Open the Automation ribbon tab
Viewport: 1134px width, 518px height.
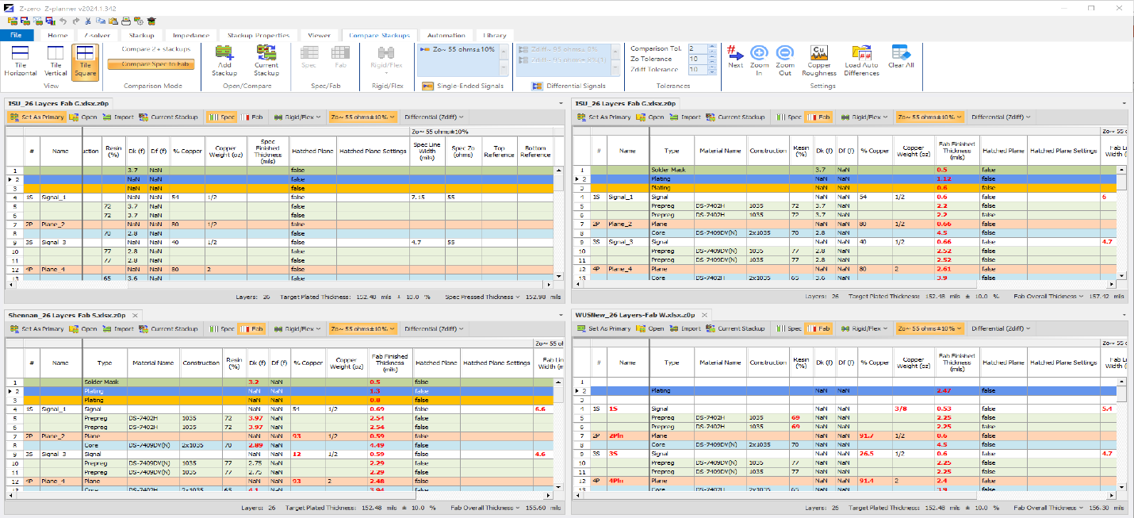tap(446, 35)
